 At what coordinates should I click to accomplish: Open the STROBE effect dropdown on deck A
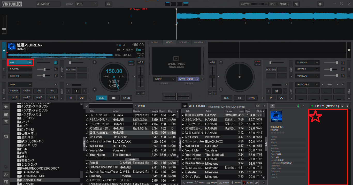pos(30,76)
